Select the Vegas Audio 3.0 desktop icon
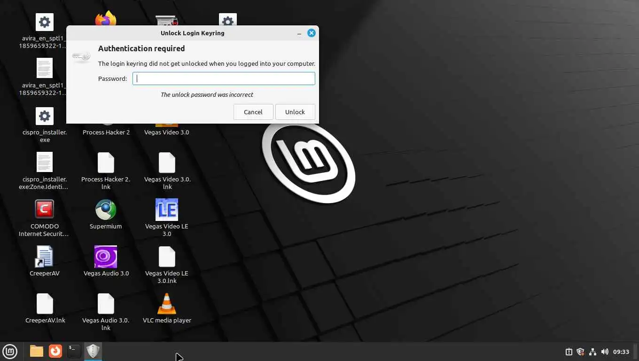Viewport: 639px width, 361px height. coord(106,257)
